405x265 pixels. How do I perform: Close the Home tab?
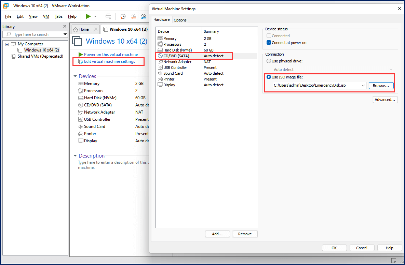click(96, 29)
